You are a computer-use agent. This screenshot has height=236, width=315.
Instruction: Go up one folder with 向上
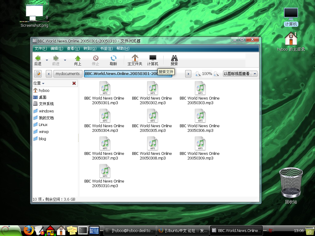pyautogui.click(x=78, y=60)
